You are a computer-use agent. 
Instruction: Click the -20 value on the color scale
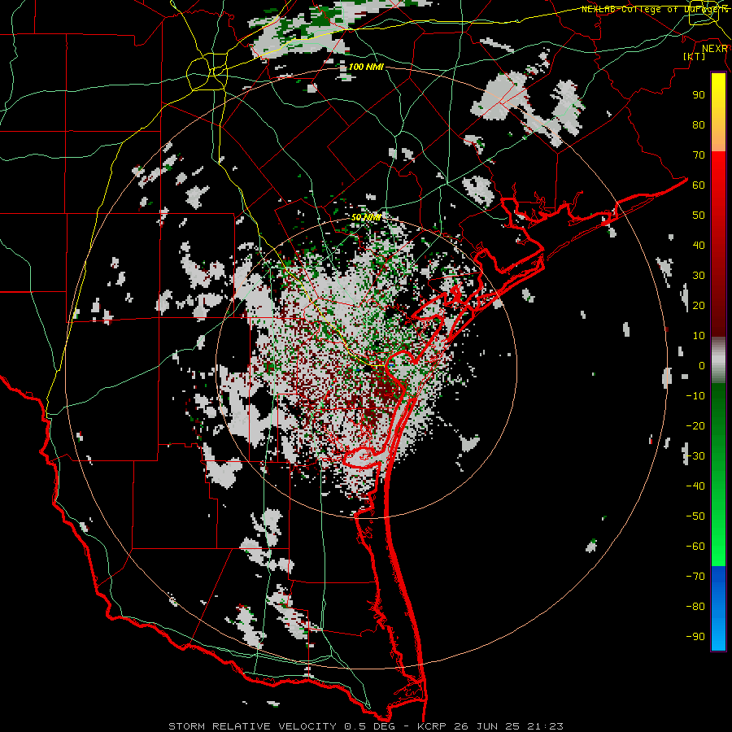(695, 425)
